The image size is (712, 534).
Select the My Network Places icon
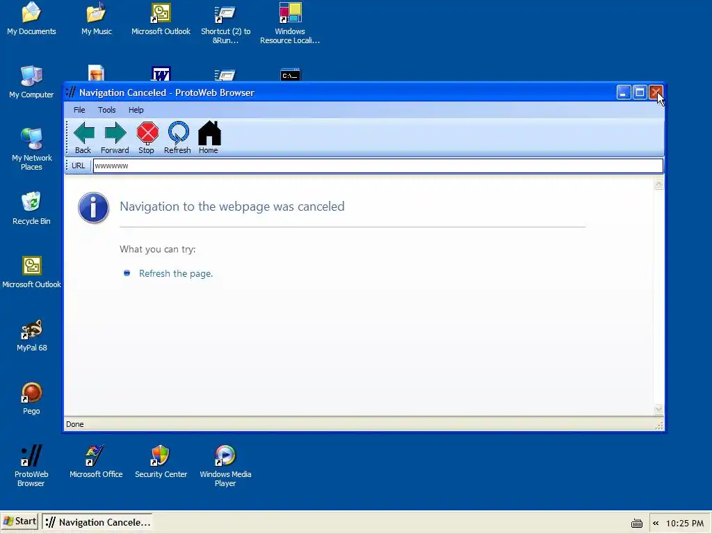coord(31,149)
